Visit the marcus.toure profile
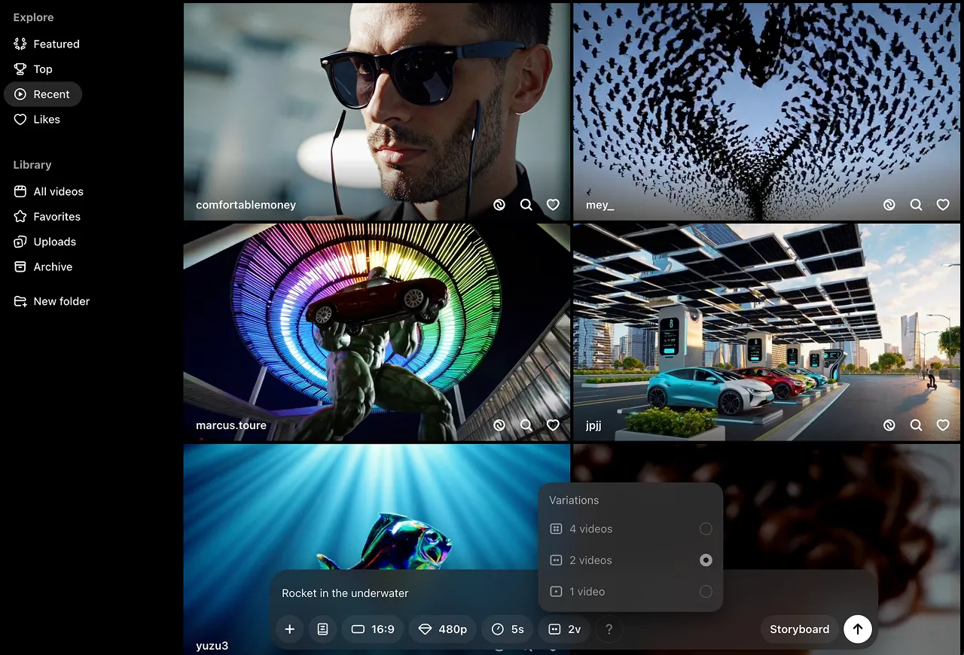The height and width of the screenshot is (655, 964). point(231,425)
